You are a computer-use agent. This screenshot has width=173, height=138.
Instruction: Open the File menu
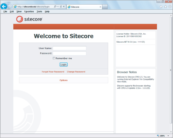click(5, 12)
